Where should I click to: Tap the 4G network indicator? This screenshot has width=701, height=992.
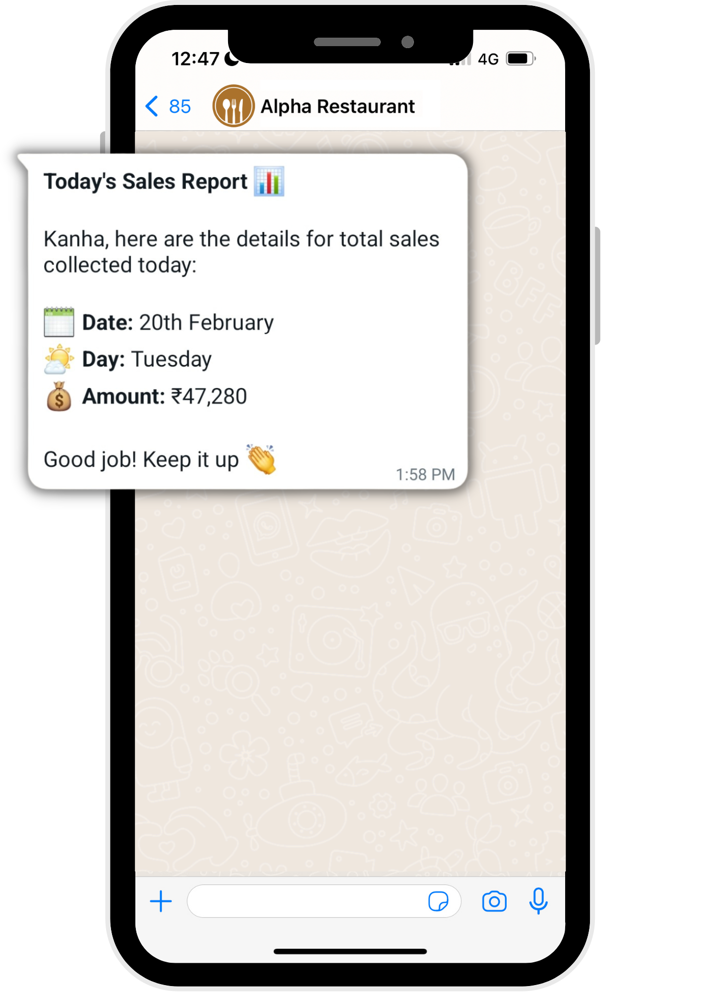488,59
